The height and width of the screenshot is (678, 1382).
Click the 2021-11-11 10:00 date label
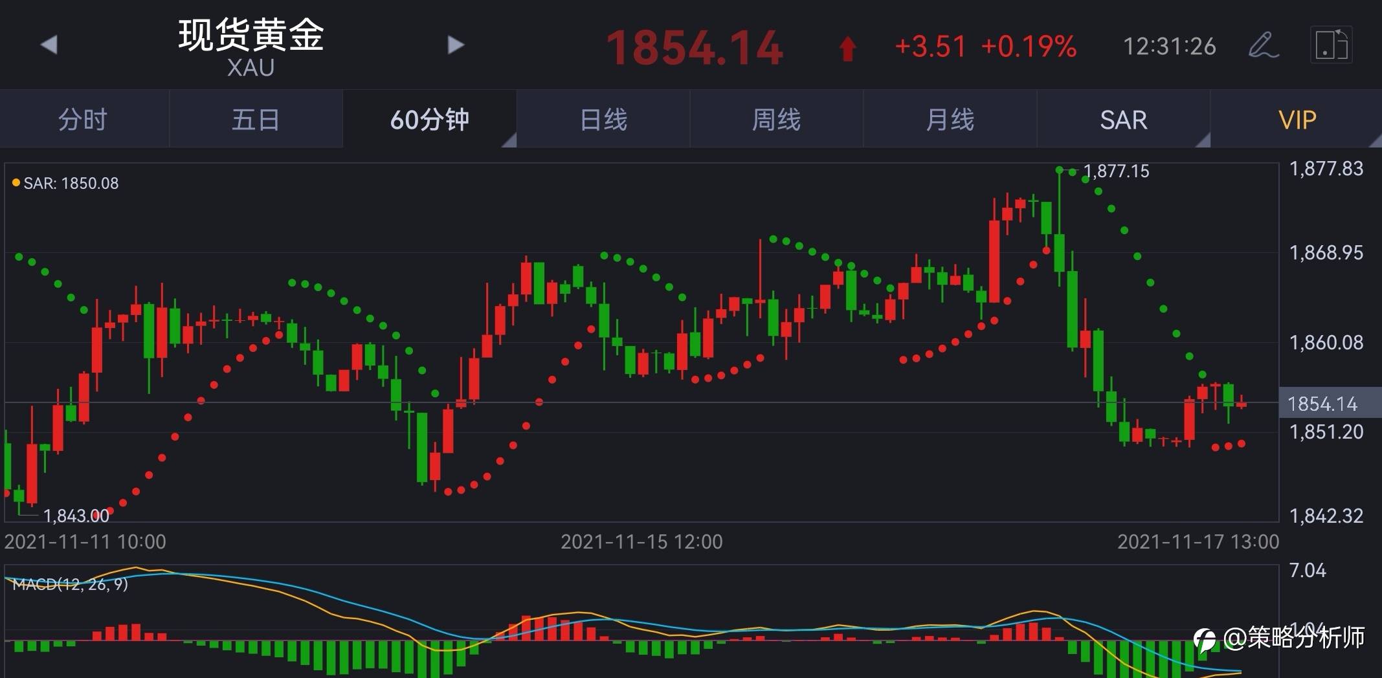click(x=85, y=541)
